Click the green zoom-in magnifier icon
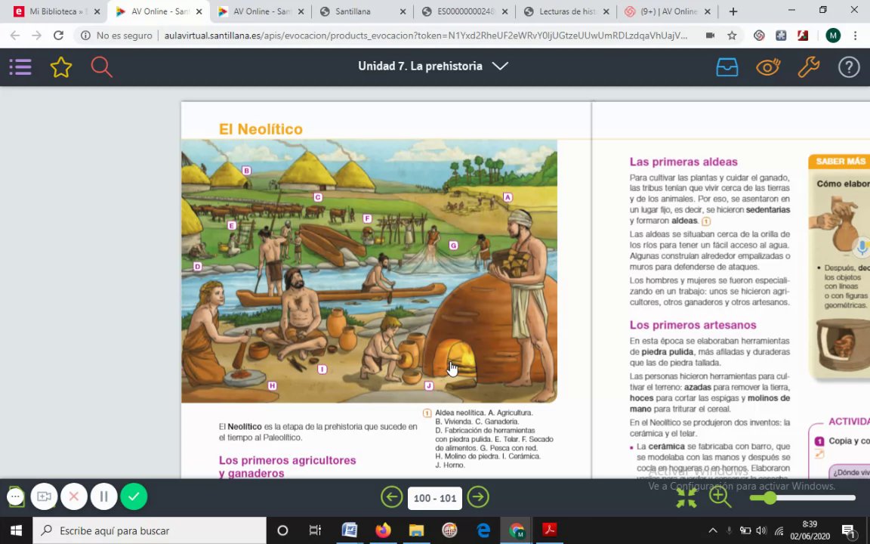The height and width of the screenshot is (544, 870). click(720, 497)
